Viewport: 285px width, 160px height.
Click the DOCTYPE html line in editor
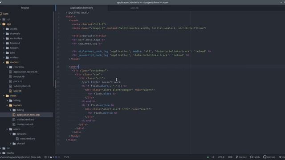pyautogui.click(x=77, y=13)
